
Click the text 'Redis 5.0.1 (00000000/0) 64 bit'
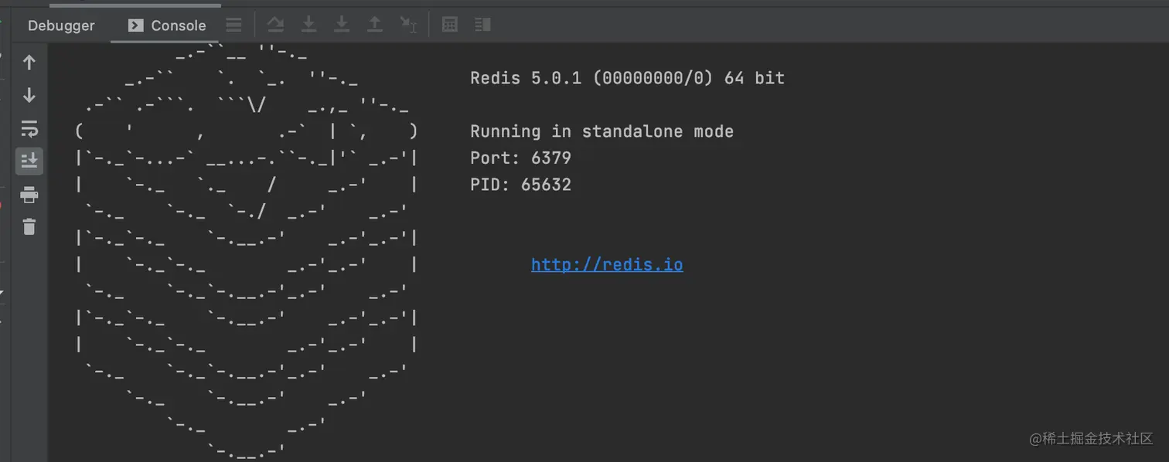(627, 78)
